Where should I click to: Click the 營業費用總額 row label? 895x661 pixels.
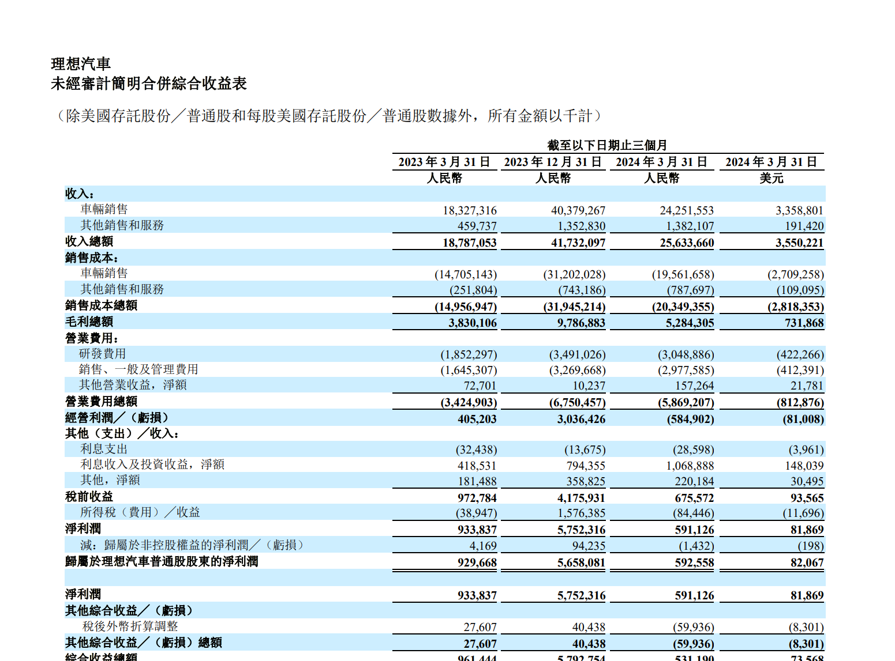coord(101,401)
